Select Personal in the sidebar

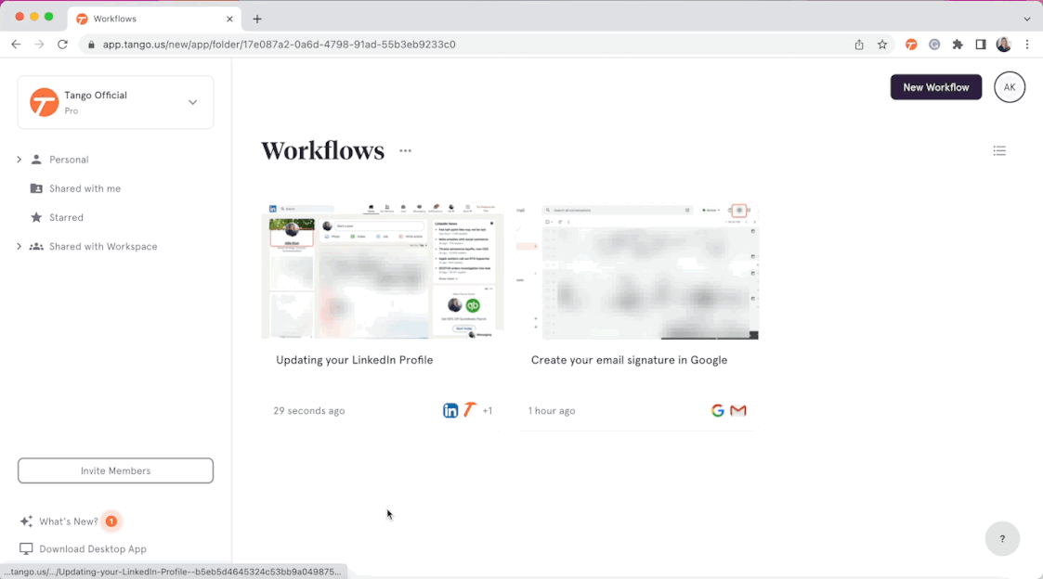pyautogui.click(x=69, y=160)
